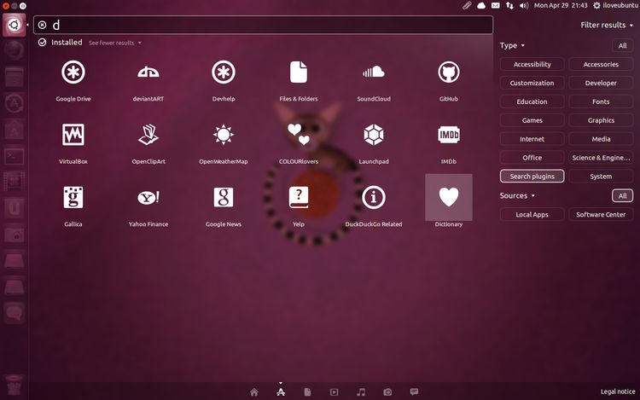Open the SoundCloud plugin

click(374, 72)
